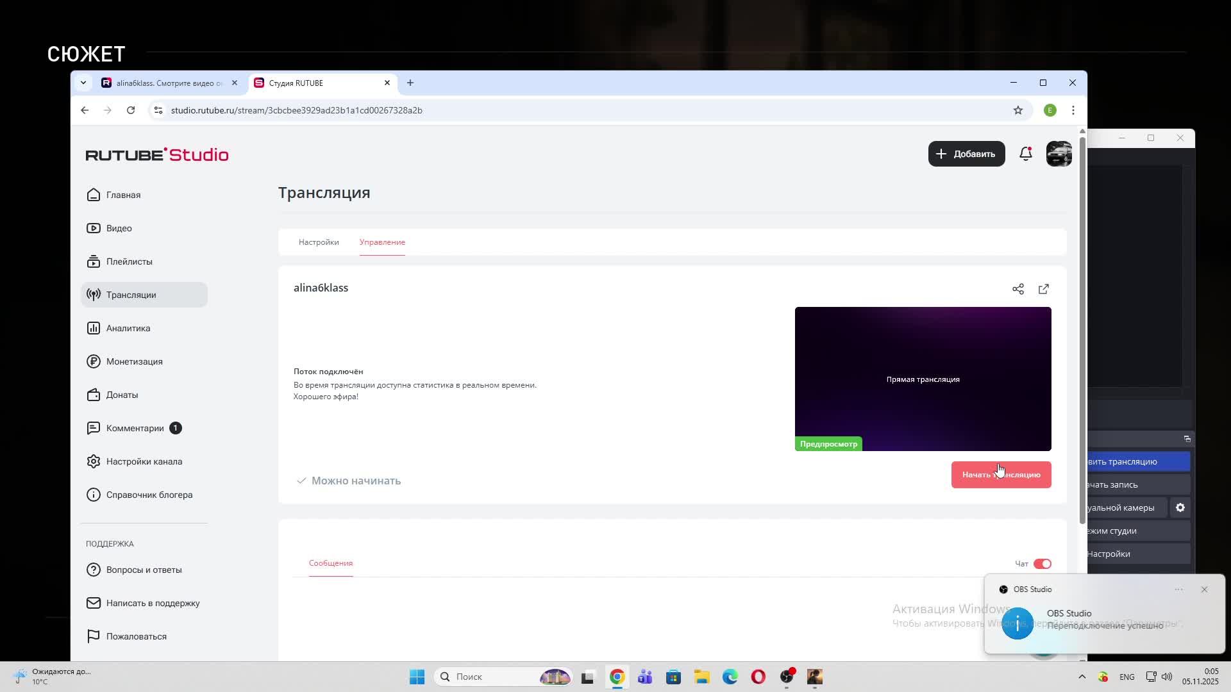Screen dimensions: 1231x692
Task: Toggle the Чат switch off
Action: click(1042, 564)
